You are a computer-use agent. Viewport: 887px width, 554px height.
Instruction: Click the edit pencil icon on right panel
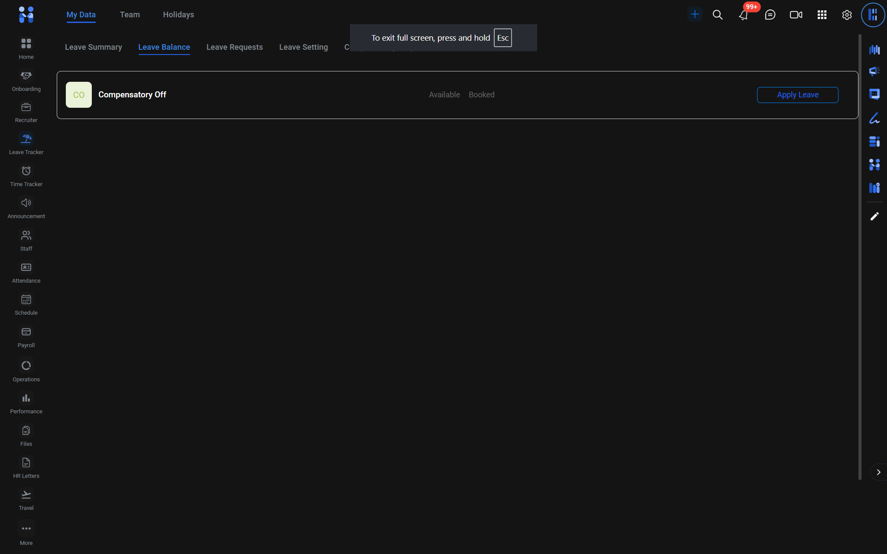874,216
